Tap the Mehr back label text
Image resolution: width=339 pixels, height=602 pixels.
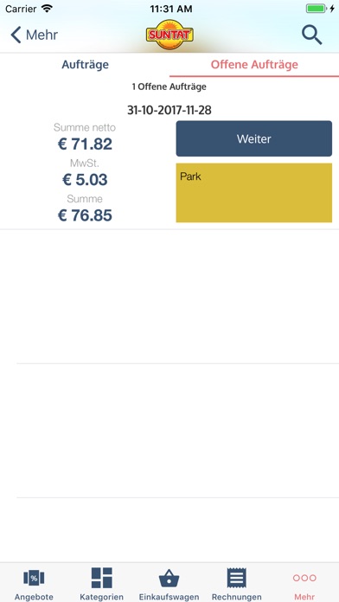coord(42,35)
